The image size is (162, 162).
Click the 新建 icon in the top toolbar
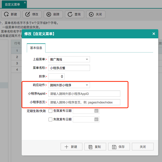point(7,14)
